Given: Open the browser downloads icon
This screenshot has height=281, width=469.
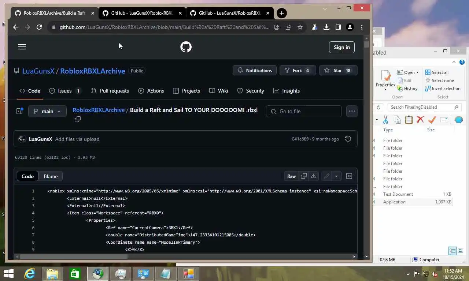Looking at the screenshot, I should click(326, 27).
